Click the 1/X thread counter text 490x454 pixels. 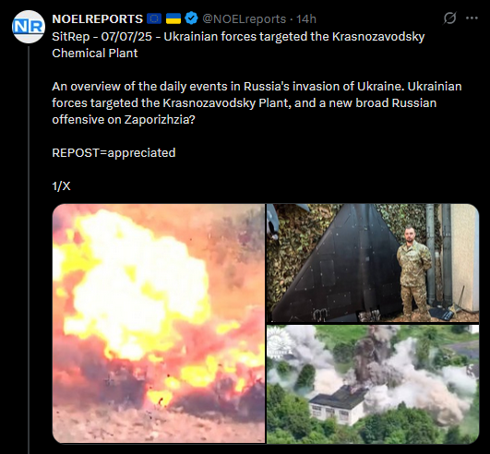pyautogui.click(x=61, y=186)
